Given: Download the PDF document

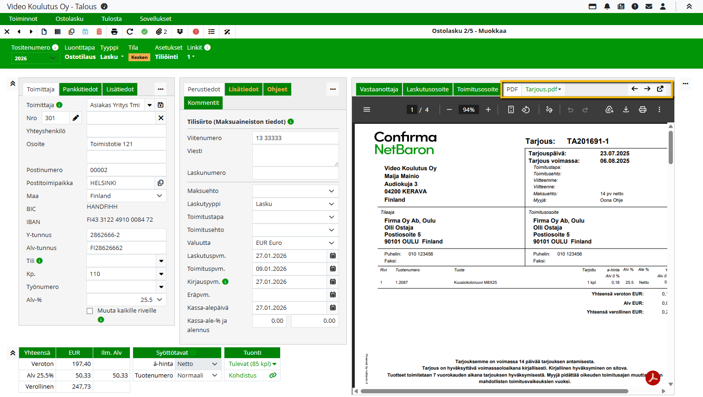Looking at the screenshot, I should [x=626, y=110].
